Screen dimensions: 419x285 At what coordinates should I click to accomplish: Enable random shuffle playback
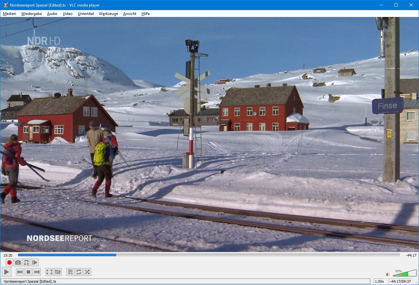(x=87, y=272)
